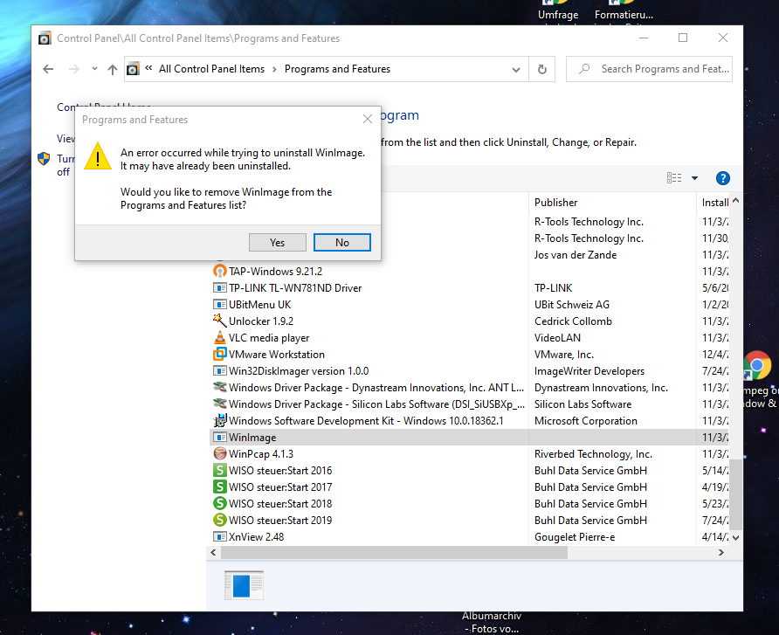Click the WinPcap program icon

[219, 453]
